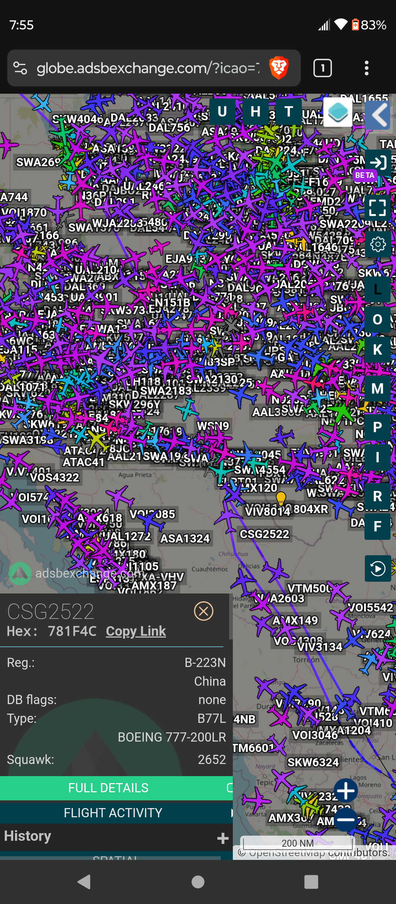Select flight AMX187 label on map
The width and height of the screenshot is (396, 904).
pyautogui.click(x=154, y=585)
